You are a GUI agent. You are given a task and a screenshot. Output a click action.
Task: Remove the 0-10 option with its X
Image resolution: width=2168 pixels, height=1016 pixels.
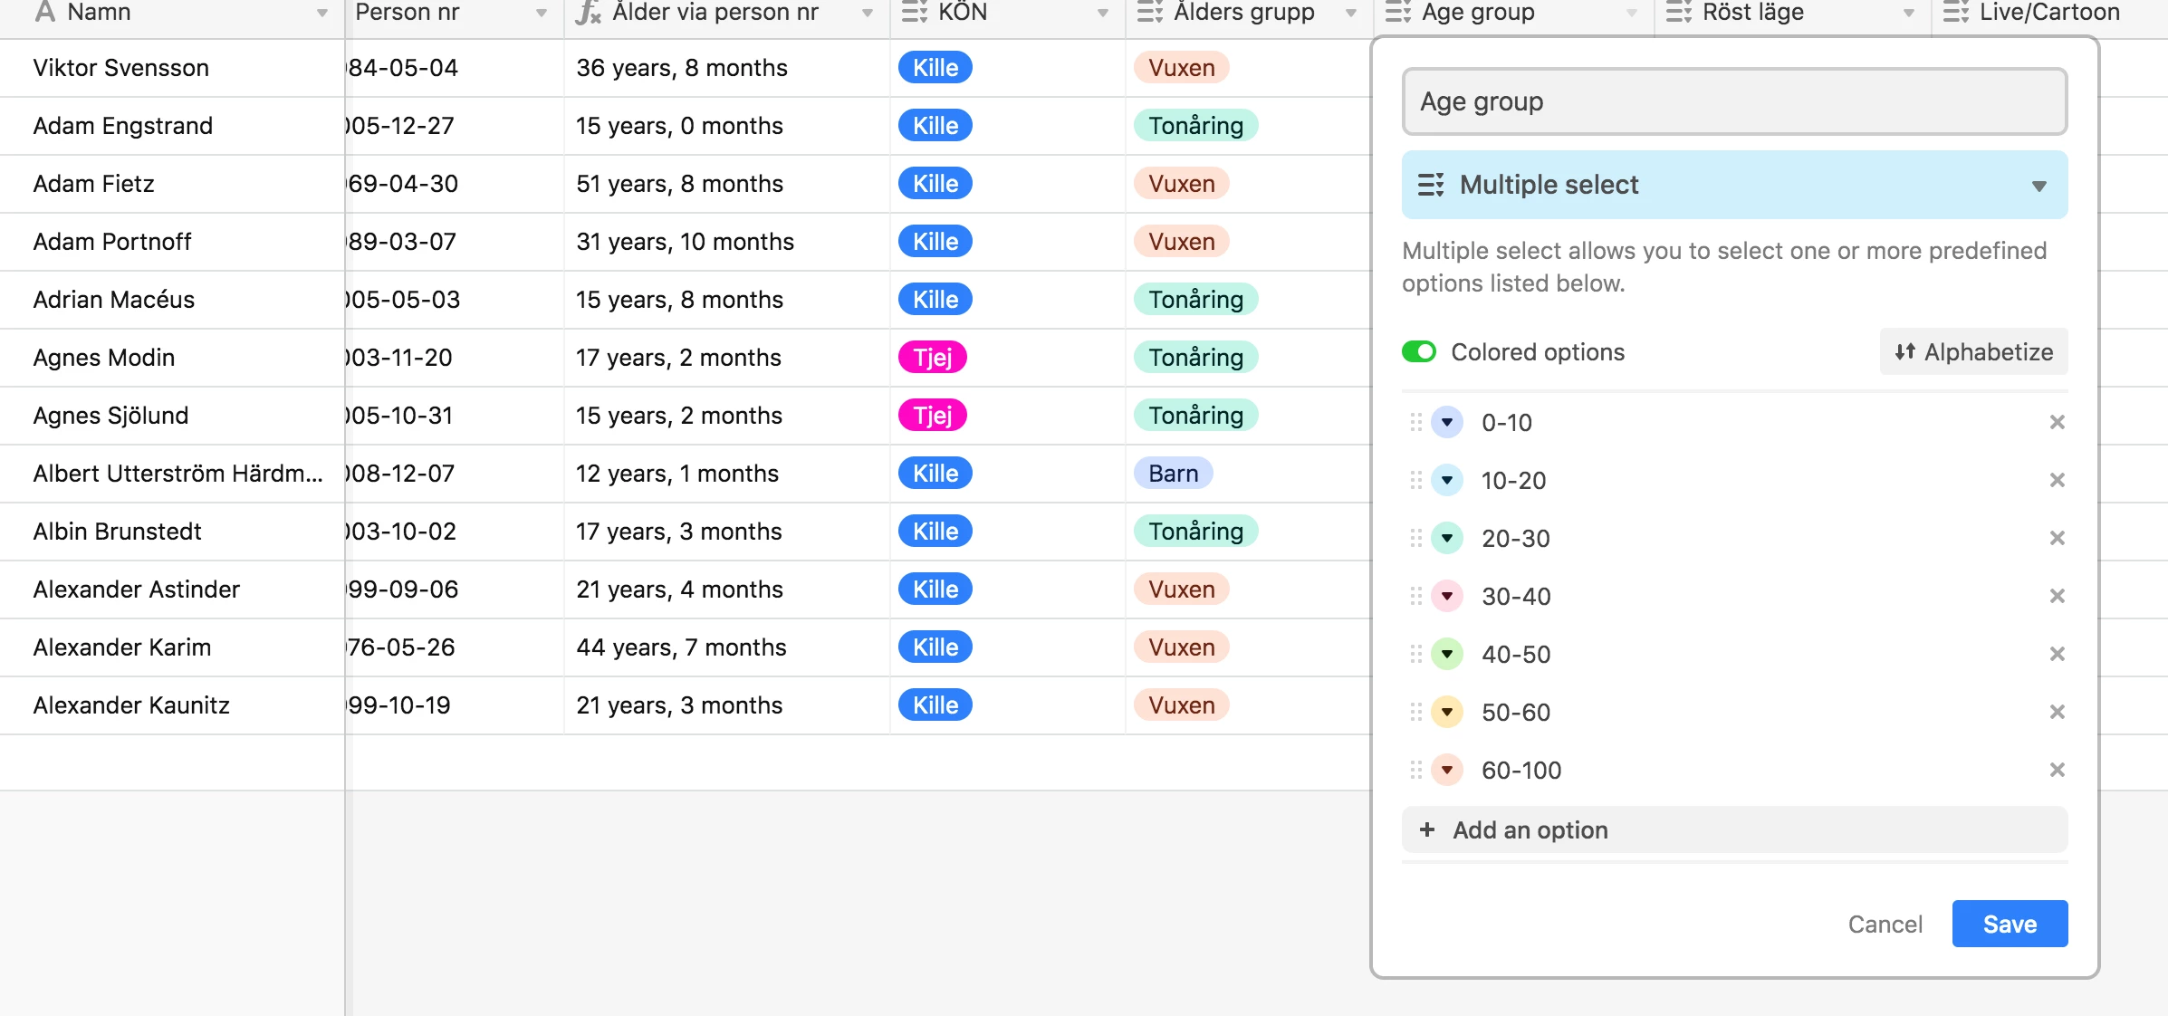[2057, 422]
